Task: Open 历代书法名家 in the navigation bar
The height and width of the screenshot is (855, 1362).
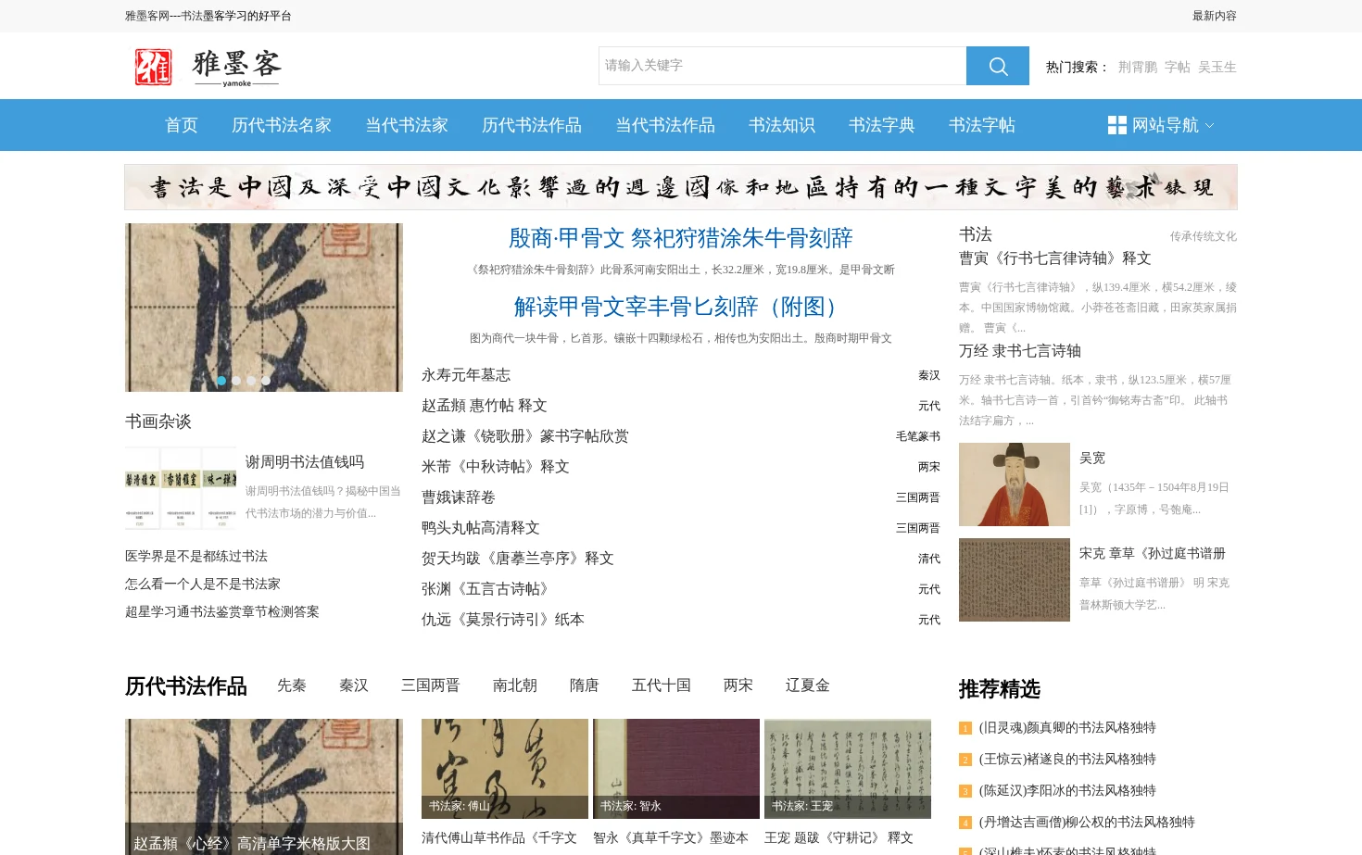Action: [282, 125]
